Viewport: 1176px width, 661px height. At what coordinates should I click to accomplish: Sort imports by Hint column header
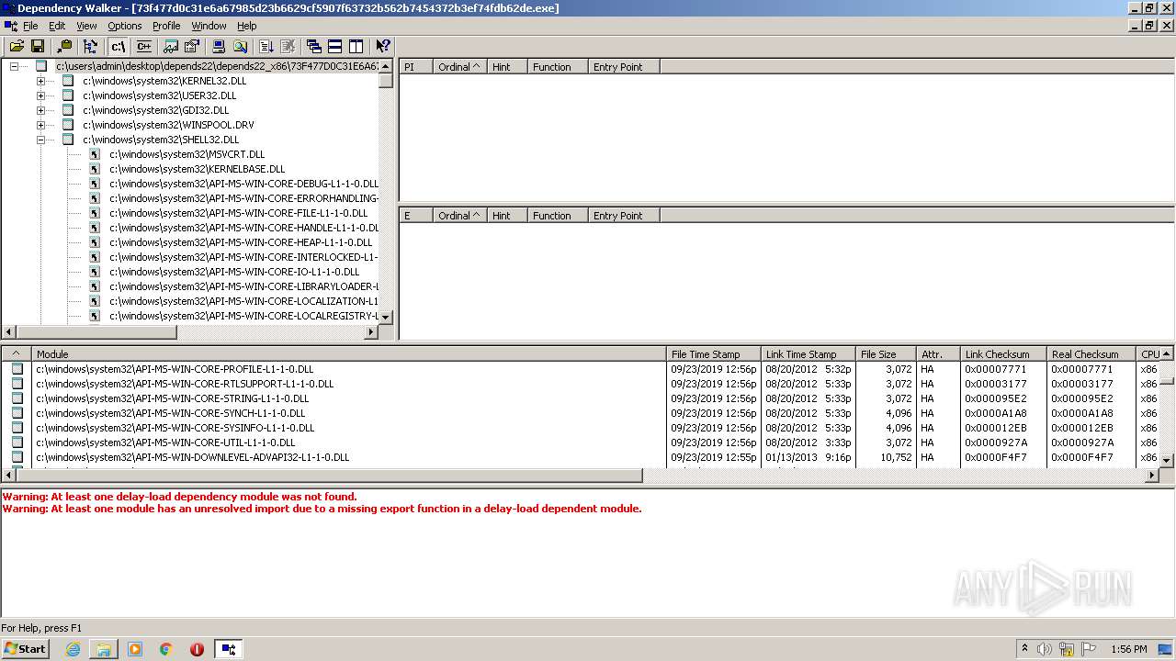point(507,67)
